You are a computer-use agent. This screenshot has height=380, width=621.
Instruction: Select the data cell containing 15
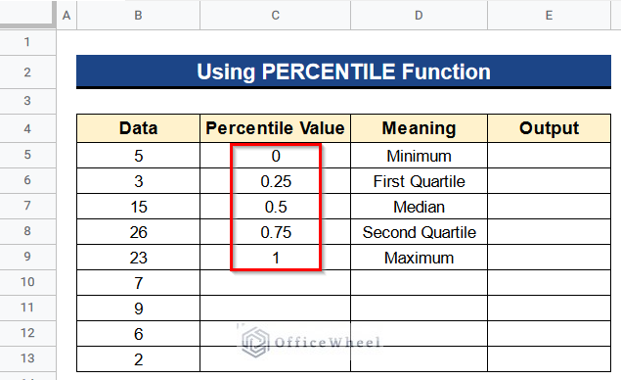[138, 207]
